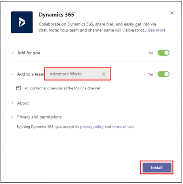Click the 'Add to a team' label
This screenshot has height=184, width=183.
(x=31, y=74)
